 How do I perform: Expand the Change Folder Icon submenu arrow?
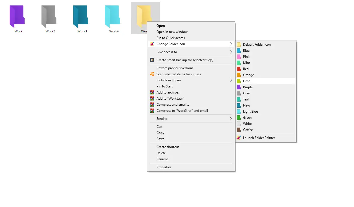point(231,44)
